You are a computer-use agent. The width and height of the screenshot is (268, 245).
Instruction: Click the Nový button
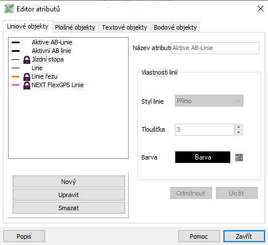pyautogui.click(x=69, y=182)
